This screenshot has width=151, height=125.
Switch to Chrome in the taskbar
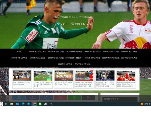click(x=34, y=104)
